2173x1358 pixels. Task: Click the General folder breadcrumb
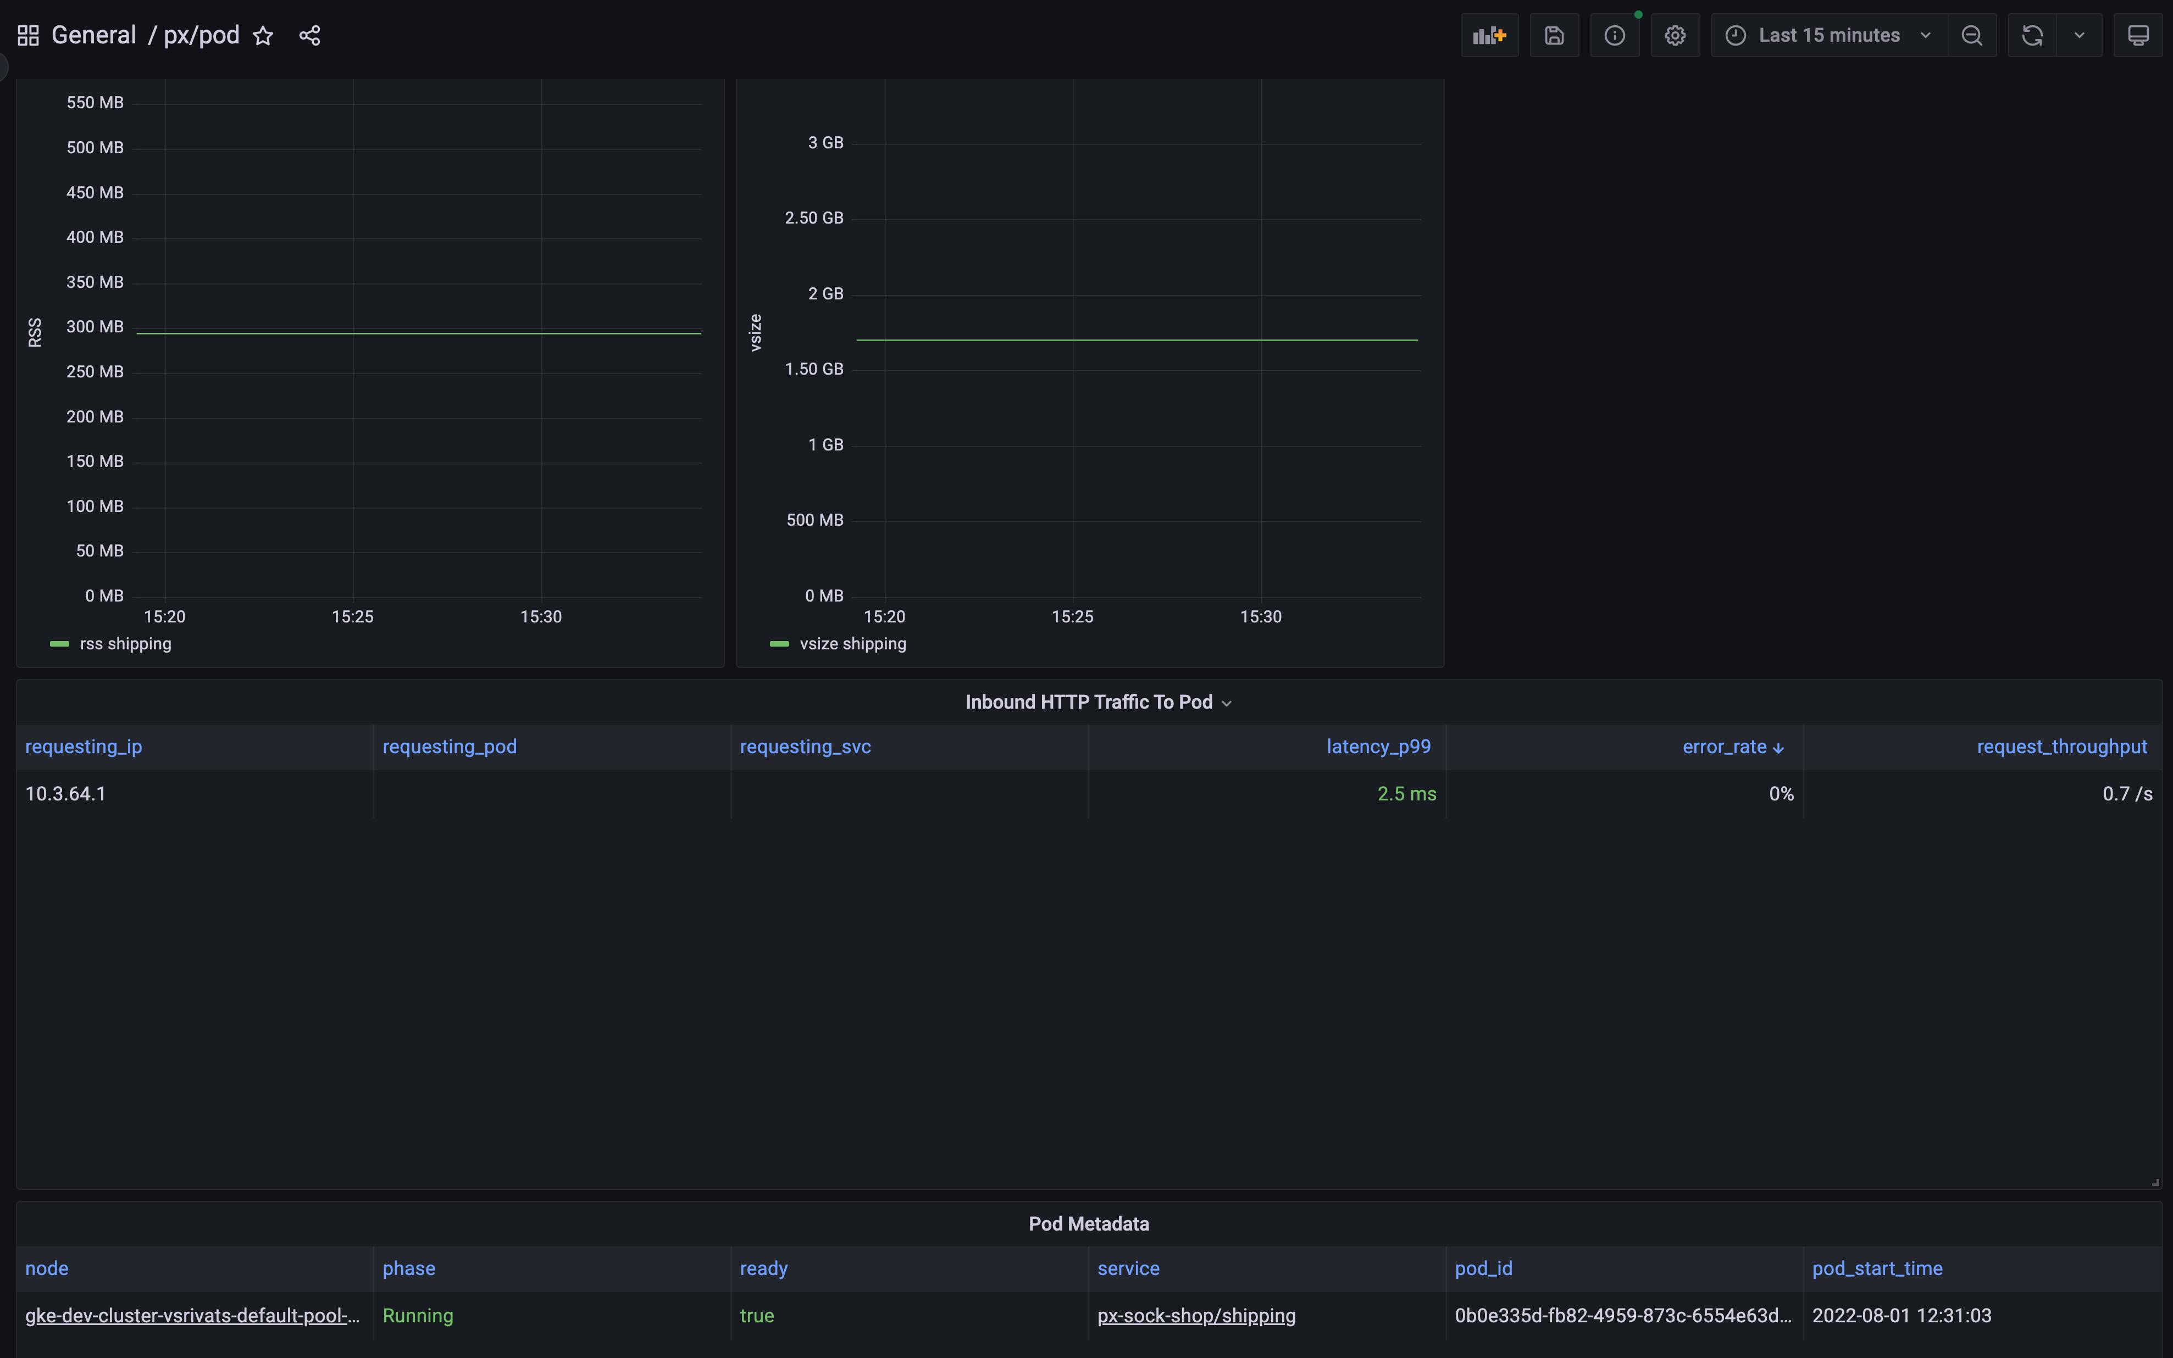(93, 36)
